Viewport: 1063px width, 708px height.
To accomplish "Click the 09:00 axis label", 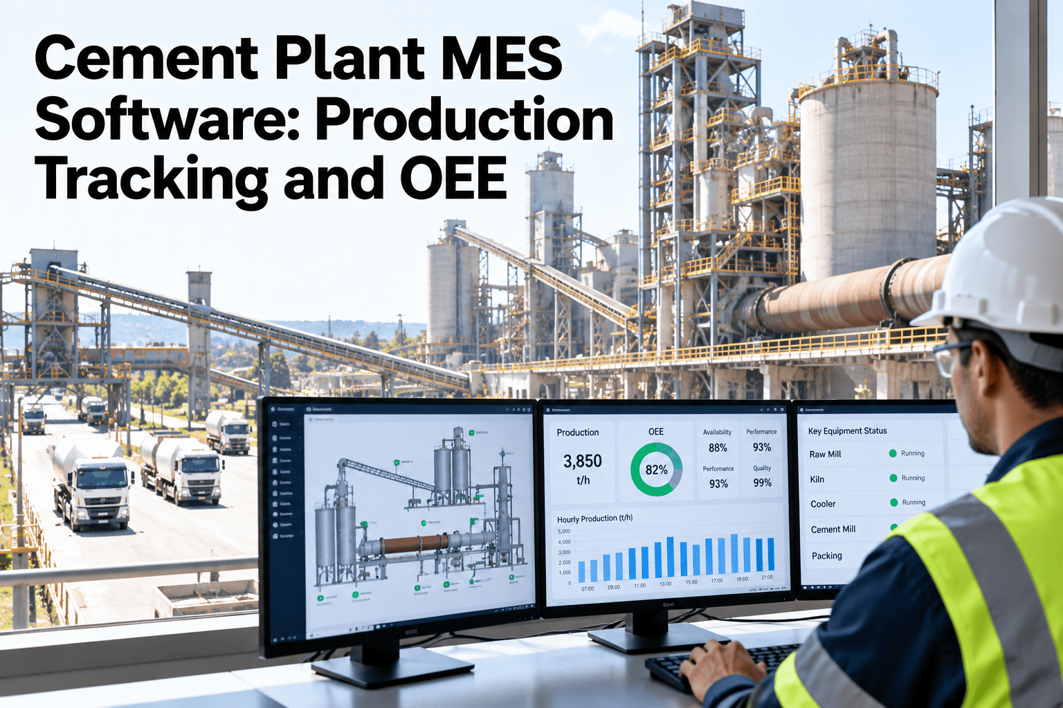I will pyautogui.click(x=614, y=588).
